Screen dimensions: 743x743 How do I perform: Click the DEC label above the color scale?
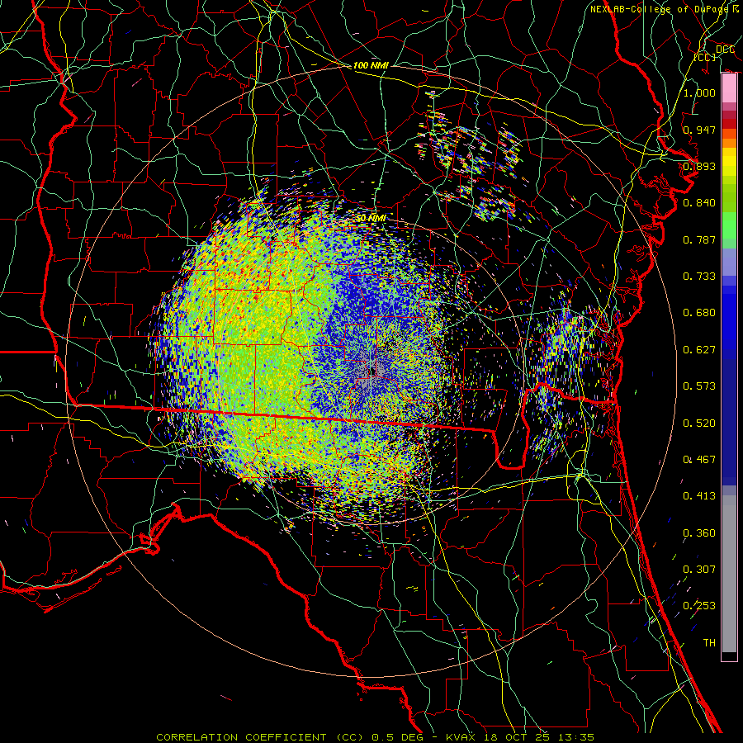(725, 50)
